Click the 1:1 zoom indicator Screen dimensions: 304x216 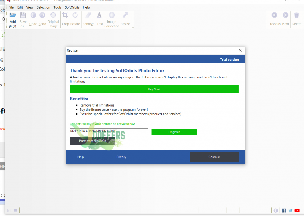[x=9, y=211]
